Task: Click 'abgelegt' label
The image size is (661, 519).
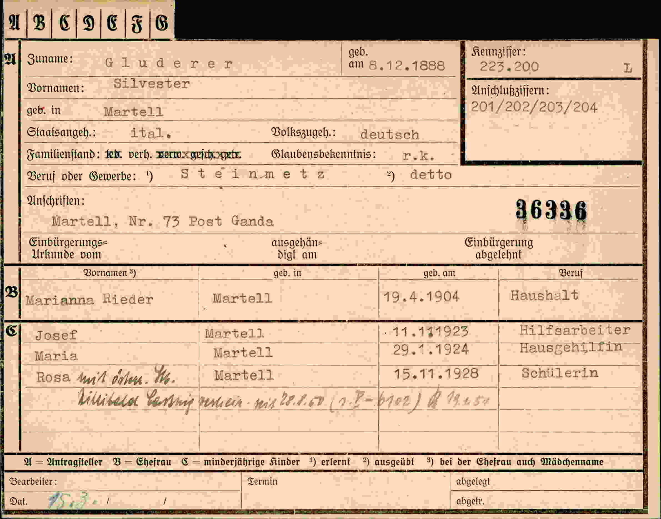Action: [x=473, y=482]
